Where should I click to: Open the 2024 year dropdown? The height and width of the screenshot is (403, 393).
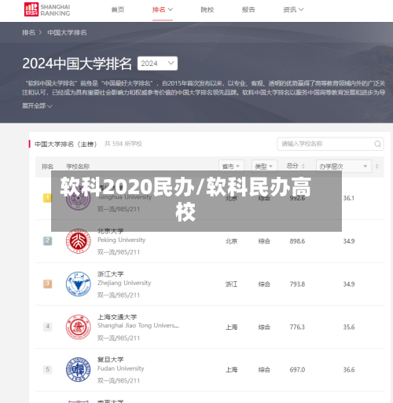tap(157, 64)
